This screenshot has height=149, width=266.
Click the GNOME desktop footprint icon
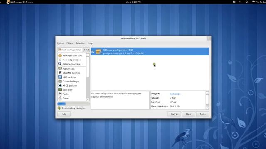tap(60, 73)
